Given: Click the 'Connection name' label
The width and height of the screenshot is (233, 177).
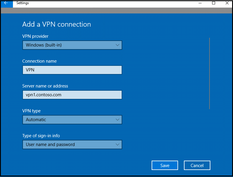Looking at the screenshot, I should pos(39,61).
